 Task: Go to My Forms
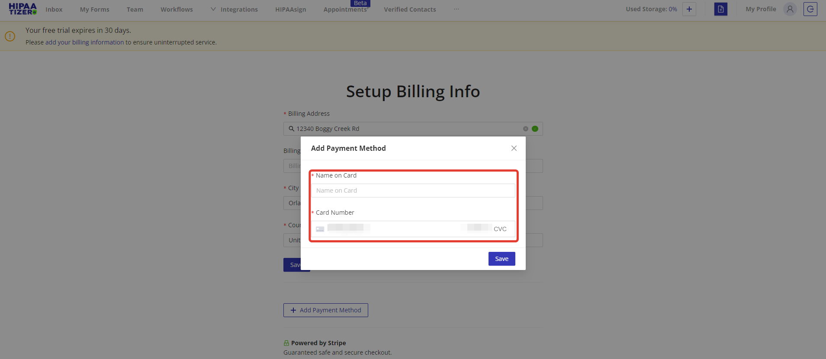(94, 10)
